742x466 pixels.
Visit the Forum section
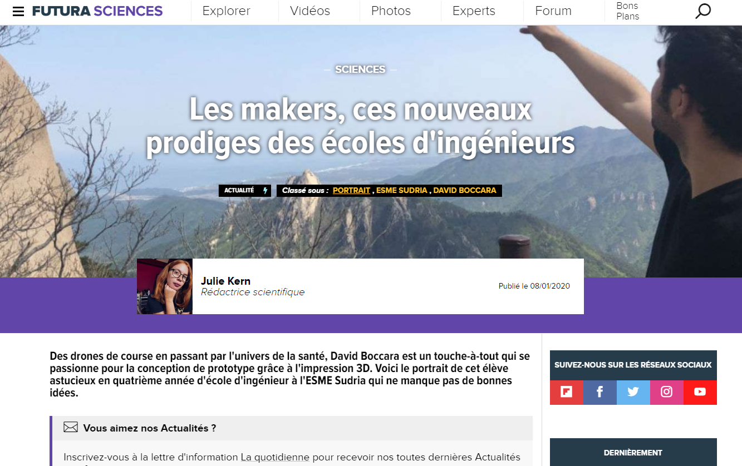coord(553,11)
